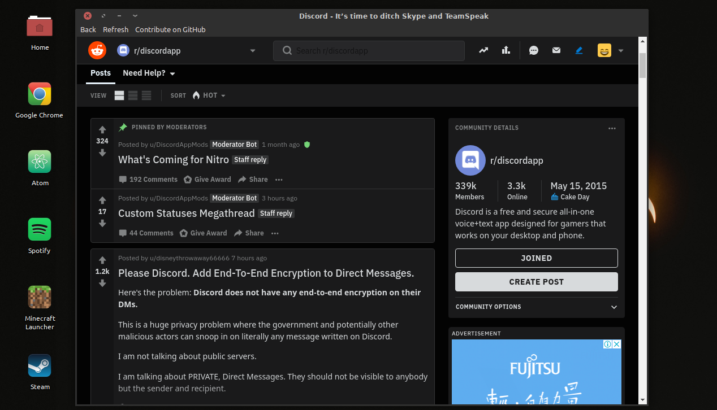Image resolution: width=717 pixels, height=410 pixels.
Task: Click Refresh in the window menu
Action: 116,29
